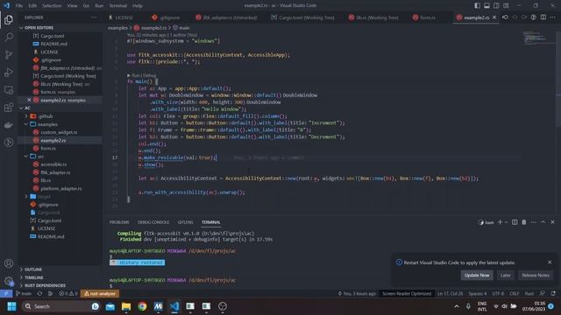The width and height of the screenshot is (561, 315).
Task: Click the main branch in status bar
Action: click(x=24, y=294)
